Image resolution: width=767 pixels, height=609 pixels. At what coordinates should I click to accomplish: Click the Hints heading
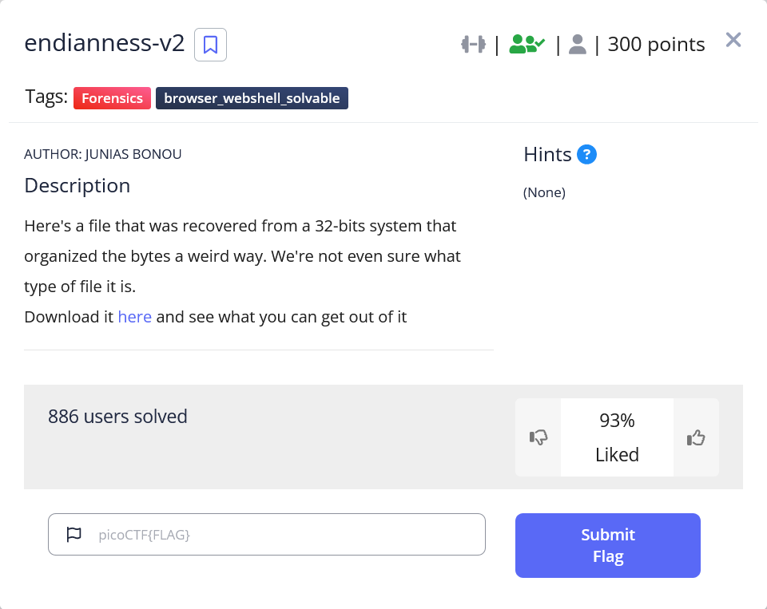point(547,155)
